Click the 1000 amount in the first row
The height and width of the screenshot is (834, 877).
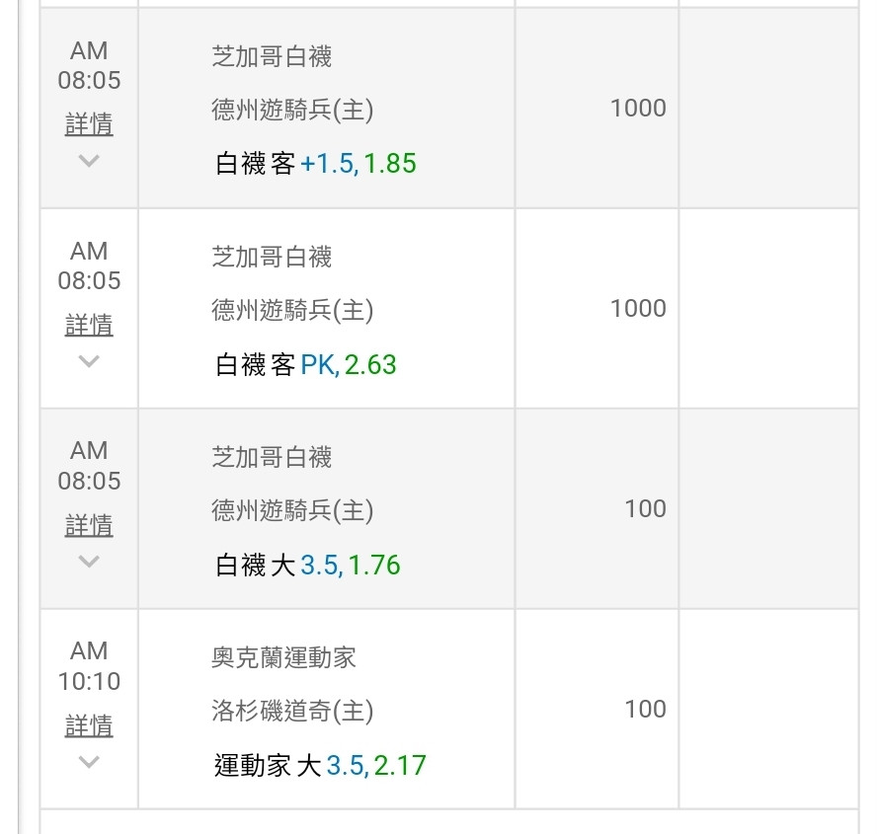pyautogui.click(x=638, y=108)
